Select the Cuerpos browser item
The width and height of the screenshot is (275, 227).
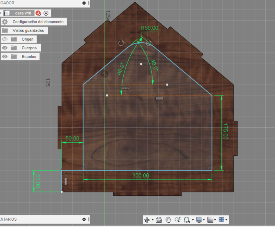(29, 48)
